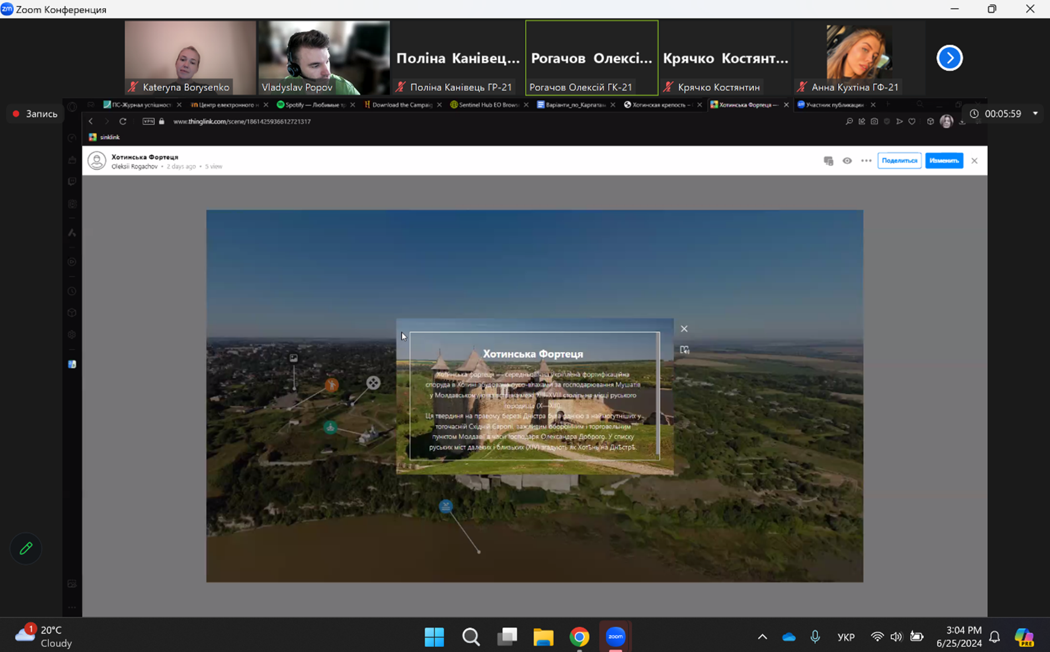Click the blue hotspot near the river

(445, 506)
